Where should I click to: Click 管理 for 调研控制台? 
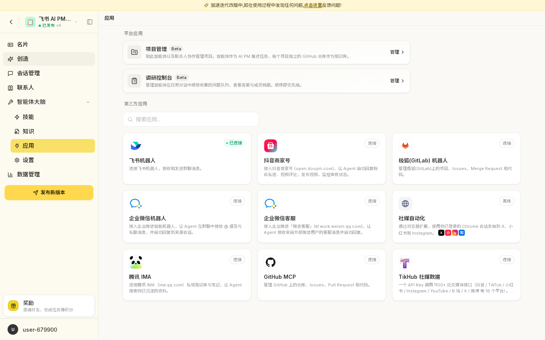[397, 81]
